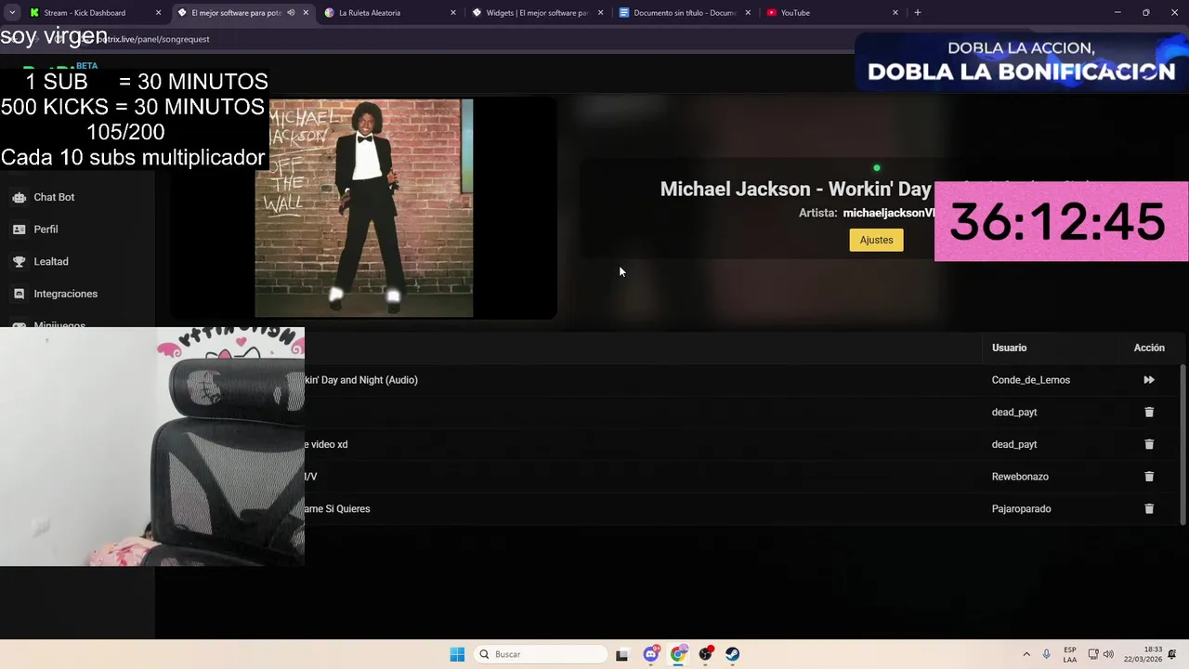The image size is (1189, 669).
Task: Open the Windows Start menu
Action: click(x=457, y=654)
